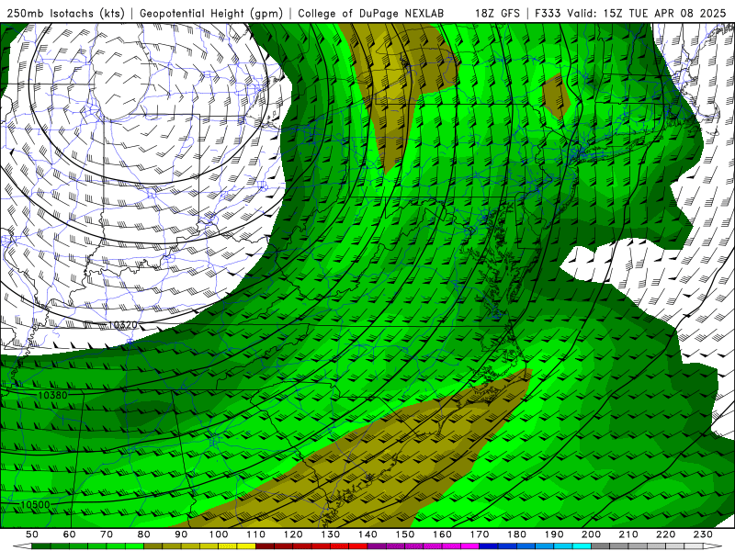Click the 10500 height contour label
Viewport: 735px width, 551px height.
point(35,504)
